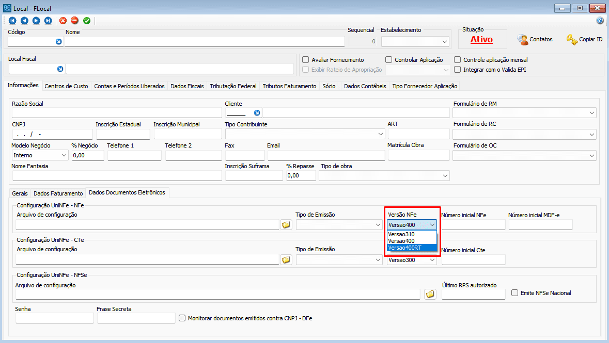Click the Nome Fantasia field
Screen dimensions: 609x343
point(117,176)
